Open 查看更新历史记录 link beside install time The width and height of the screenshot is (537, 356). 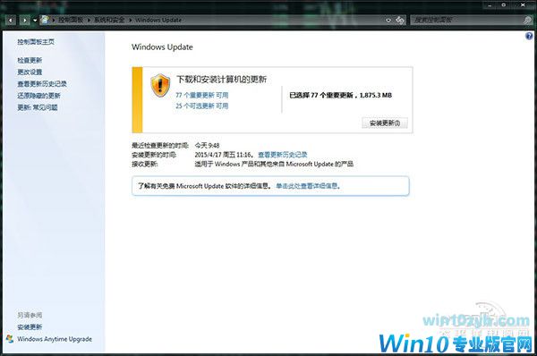283,155
